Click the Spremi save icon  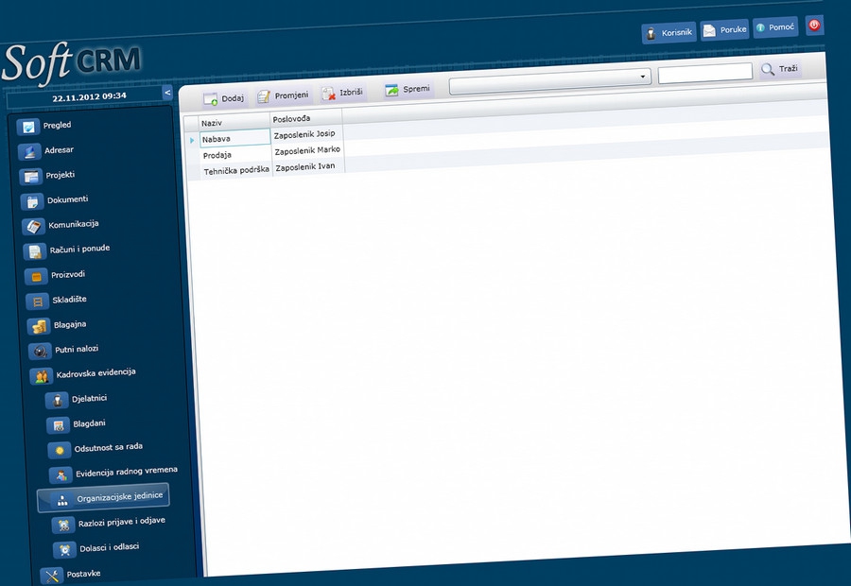pos(391,90)
